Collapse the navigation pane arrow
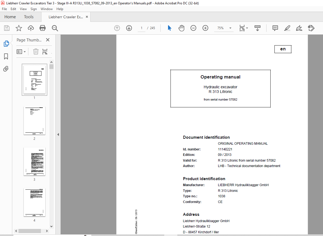This screenshot has width=323, height=236. coord(58,134)
